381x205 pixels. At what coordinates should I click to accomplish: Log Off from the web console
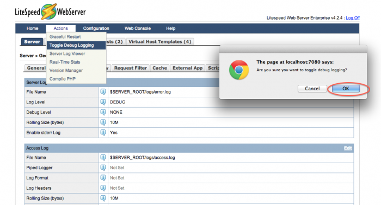pyautogui.click(x=353, y=18)
